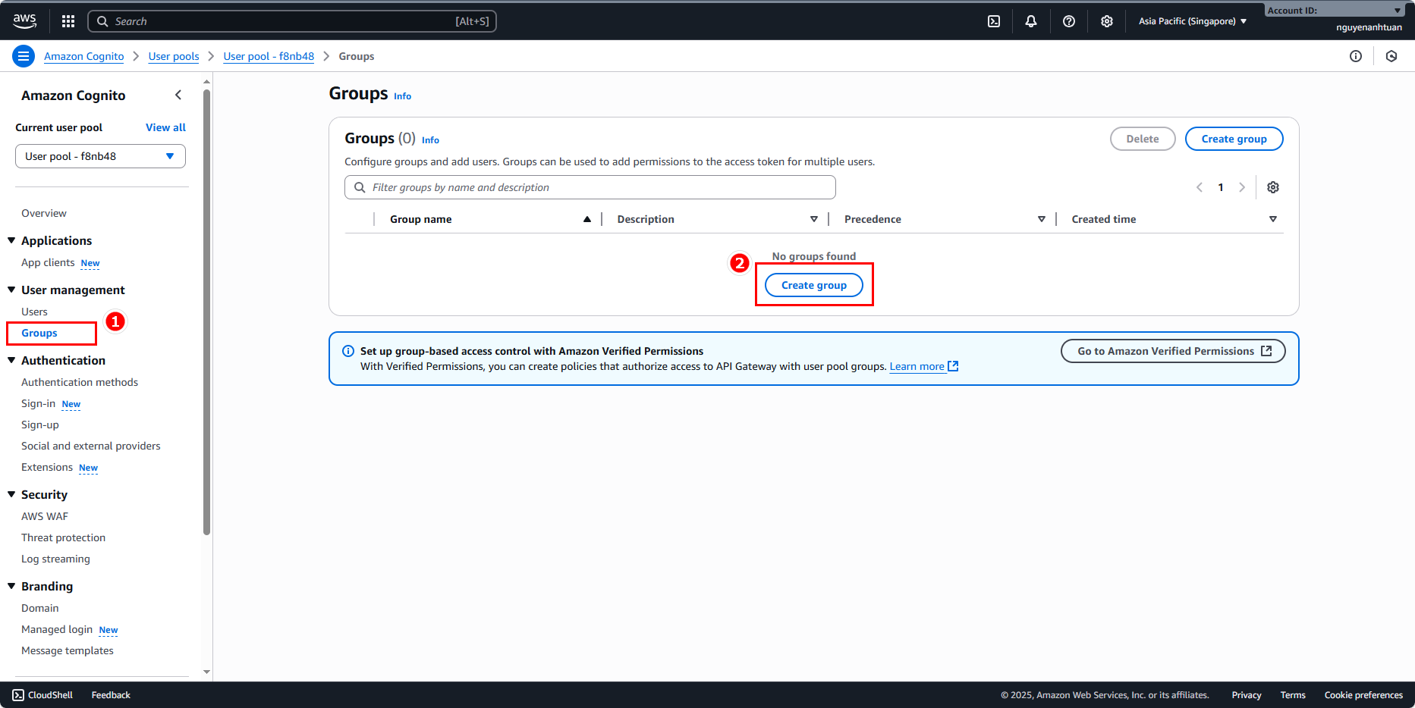Collapse the User management section
The height and width of the screenshot is (708, 1415).
tap(12, 290)
